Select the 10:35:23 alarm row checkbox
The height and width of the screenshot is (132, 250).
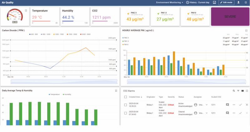[x=126, y=104]
